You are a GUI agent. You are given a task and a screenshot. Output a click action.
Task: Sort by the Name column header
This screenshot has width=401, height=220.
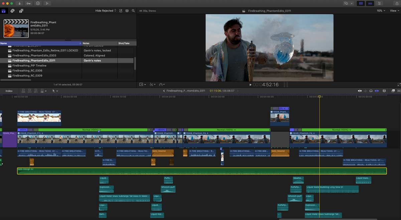click(x=40, y=43)
